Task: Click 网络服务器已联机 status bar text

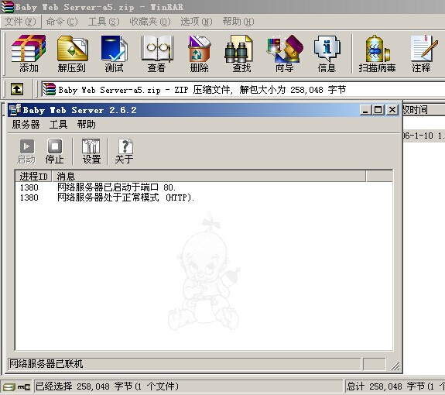Action: [46, 364]
